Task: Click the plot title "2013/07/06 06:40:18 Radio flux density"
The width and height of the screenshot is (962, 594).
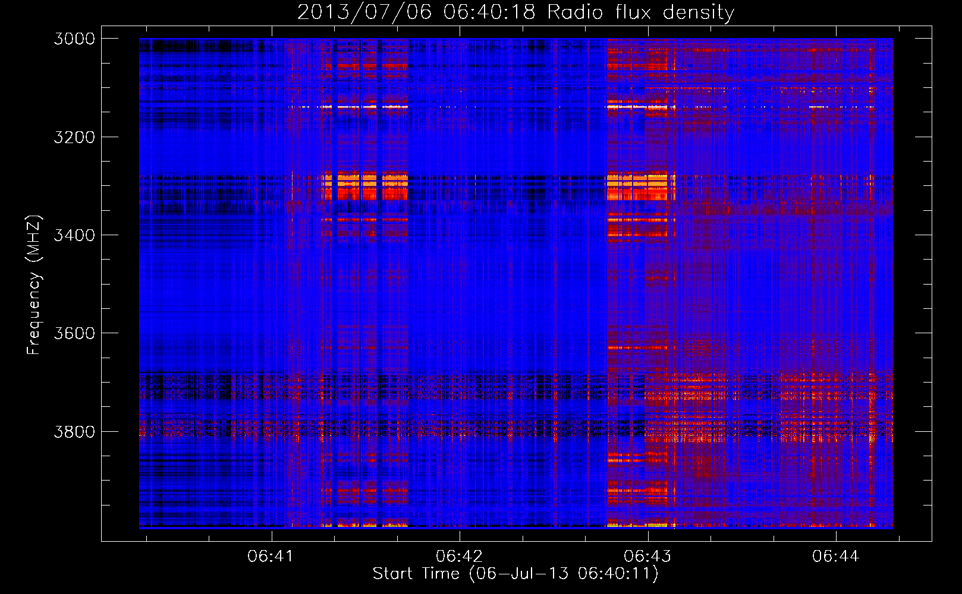Action: [515, 12]
